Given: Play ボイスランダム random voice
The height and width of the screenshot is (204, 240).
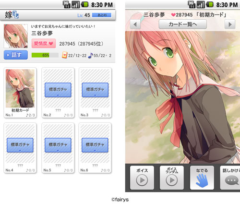Looking at the screenshot, I should pyautogui.click(x=172, y=178).
